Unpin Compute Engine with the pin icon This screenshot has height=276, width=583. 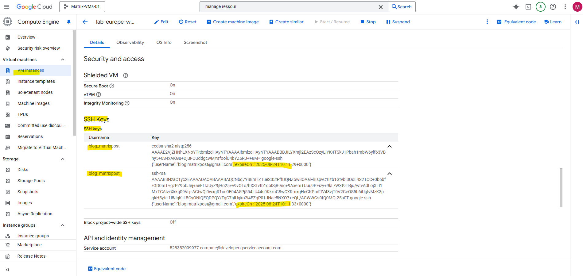pos(69,22)
